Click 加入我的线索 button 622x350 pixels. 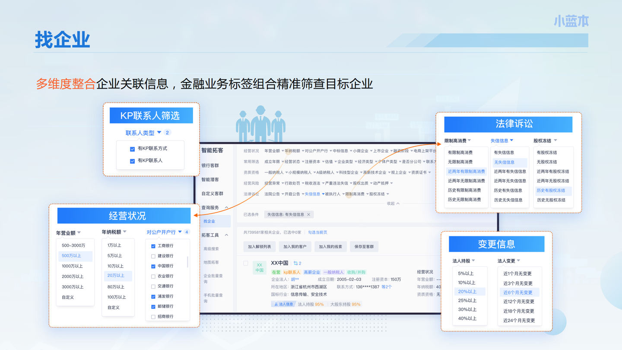pyautogui.click(x=330, y=247)
